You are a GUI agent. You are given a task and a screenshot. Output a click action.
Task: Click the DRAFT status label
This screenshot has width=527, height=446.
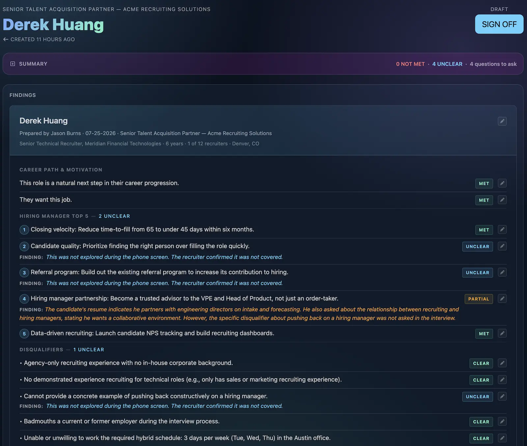point(499,9)
